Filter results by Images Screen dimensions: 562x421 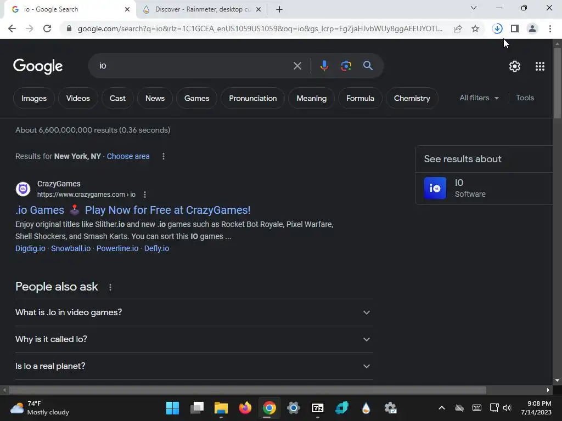(34, 98)
